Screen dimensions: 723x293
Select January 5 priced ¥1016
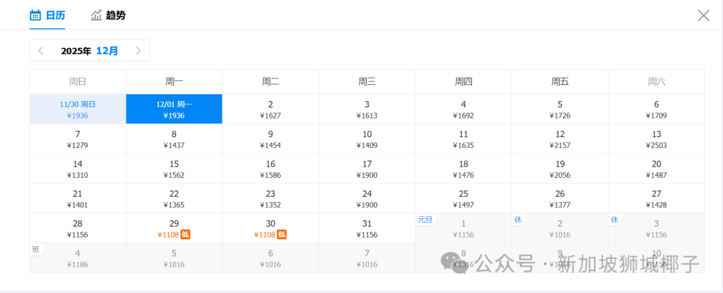[x=174, y=258]
